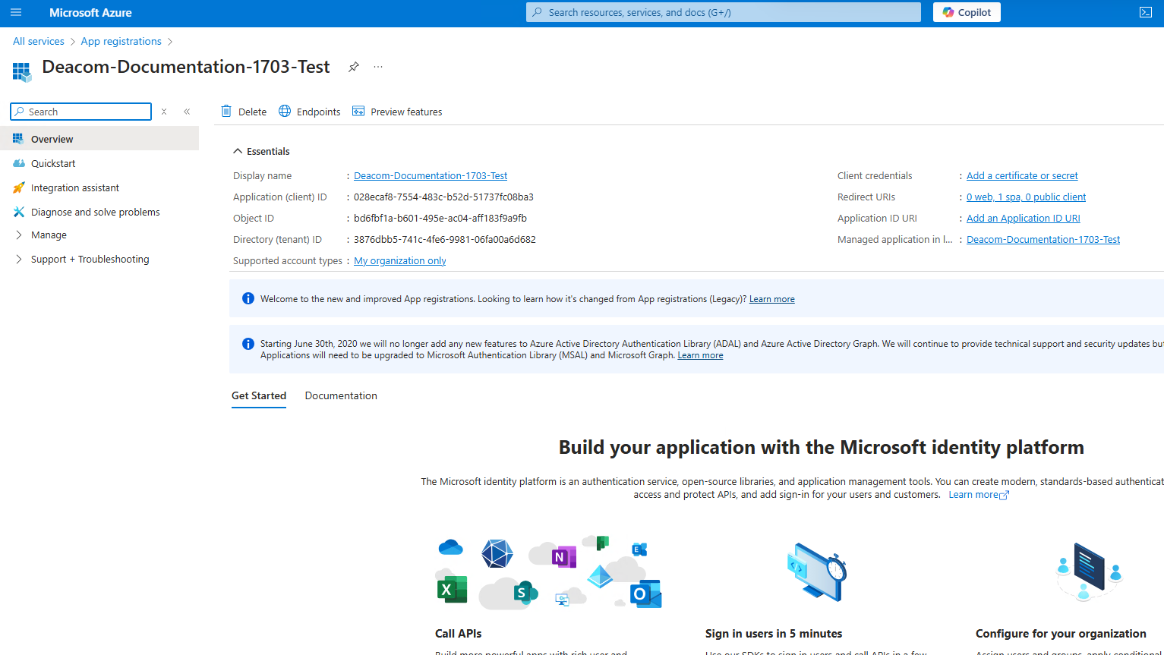Click the info icon on ADAL notice
The height and width of the screenshot is (655, 1164).
coord(248,344)
